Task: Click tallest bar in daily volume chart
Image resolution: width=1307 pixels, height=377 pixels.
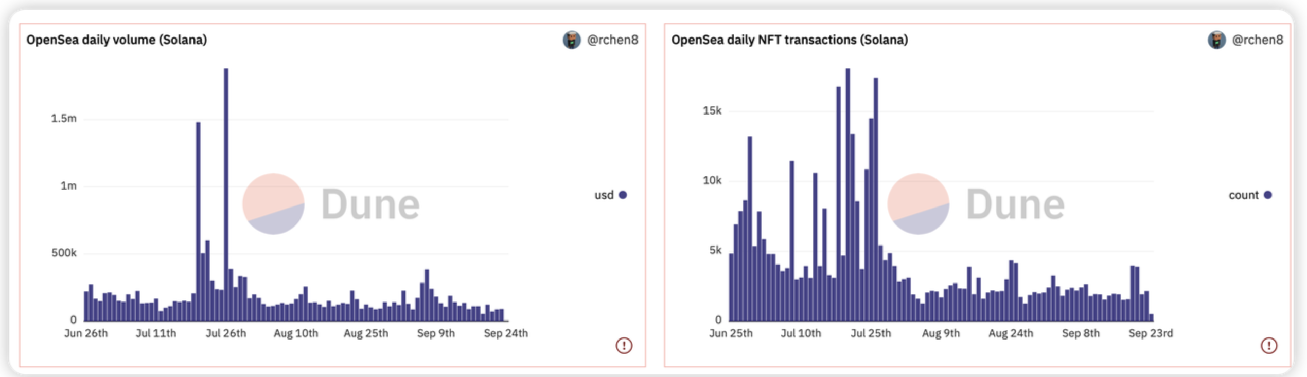Action: click(x=226, y=195)
